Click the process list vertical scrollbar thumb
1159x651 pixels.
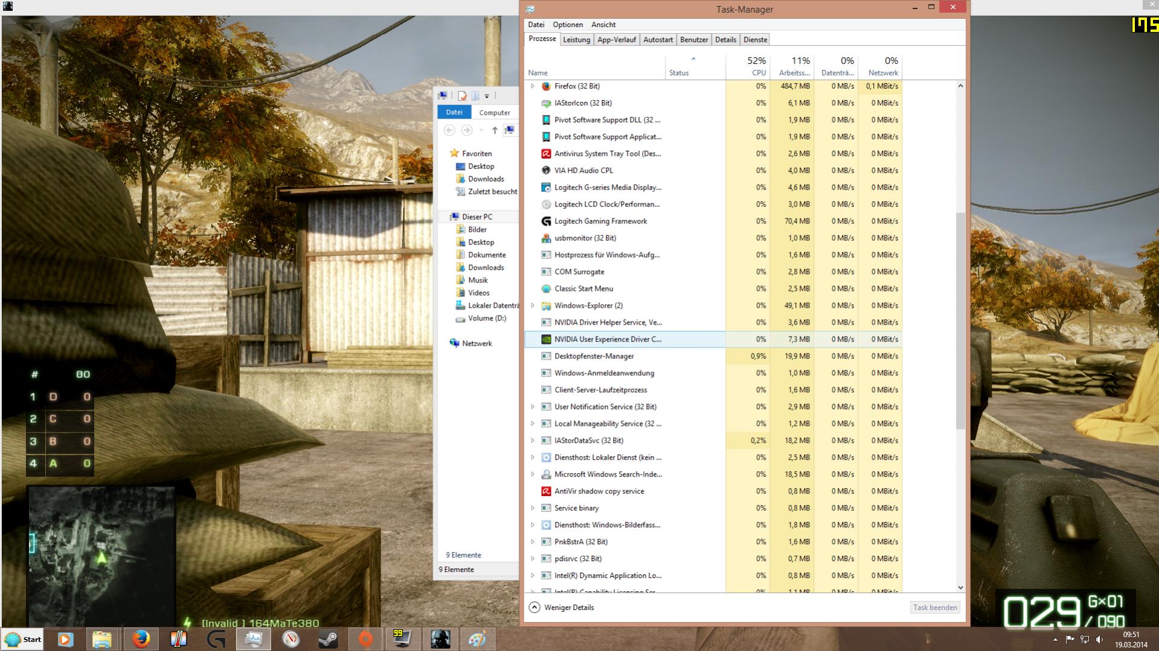tap(960, 320)
